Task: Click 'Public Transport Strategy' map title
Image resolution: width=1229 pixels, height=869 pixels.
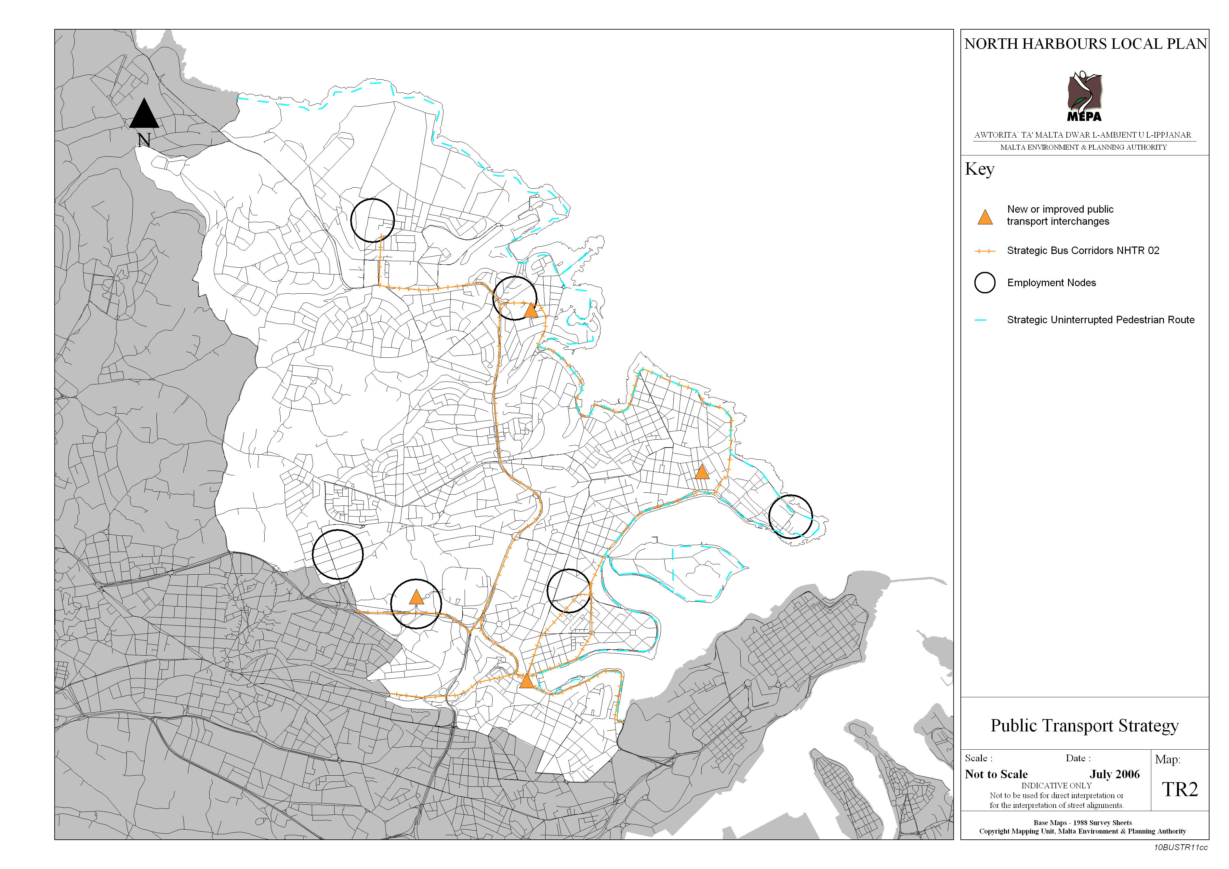Action: point(1084,726)
